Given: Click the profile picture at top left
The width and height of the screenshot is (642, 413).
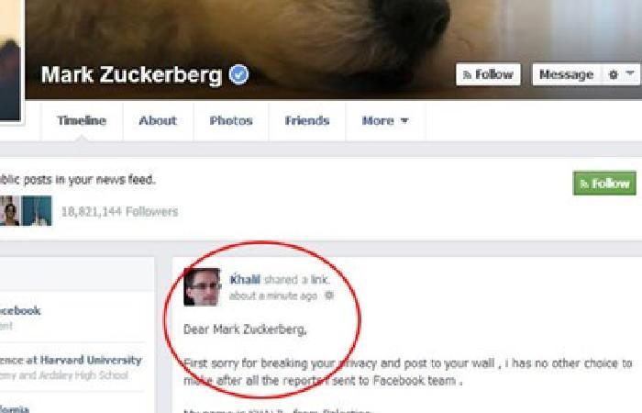Looking at the screenshot, I should pyautogui.click(x=10, y=61).
